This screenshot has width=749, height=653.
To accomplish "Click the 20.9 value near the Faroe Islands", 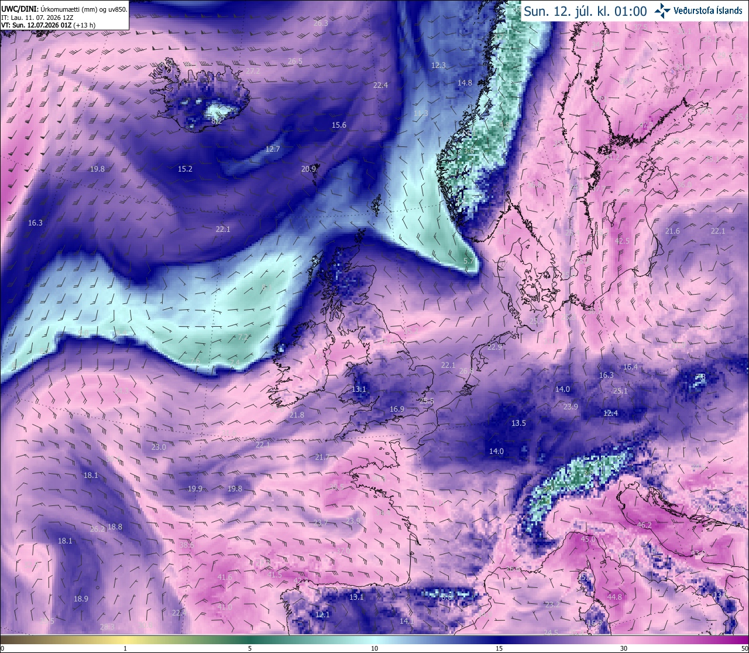I will 308,169.
